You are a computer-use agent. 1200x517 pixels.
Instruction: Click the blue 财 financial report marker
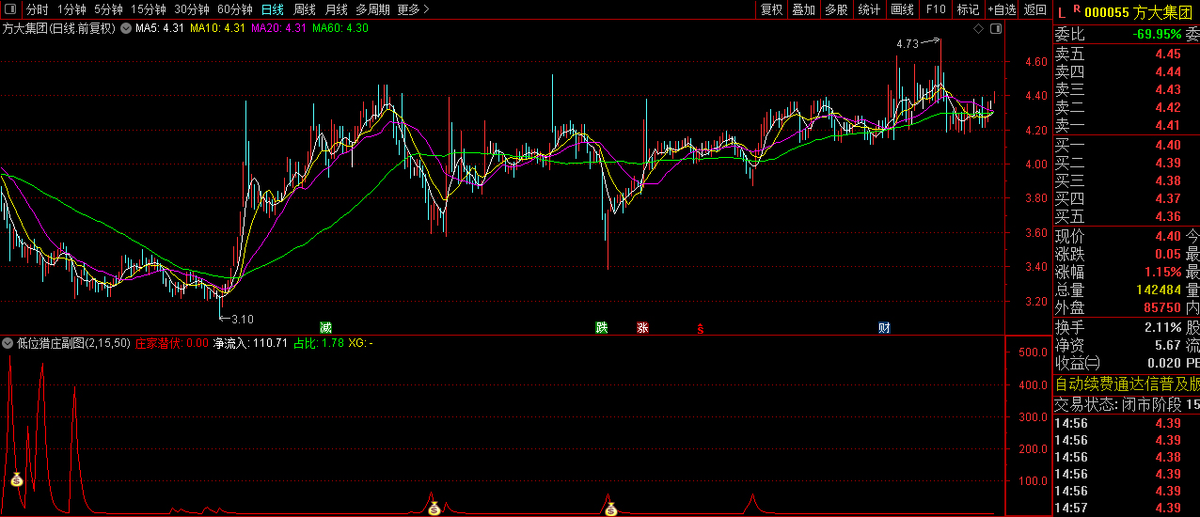coord(884,327)
